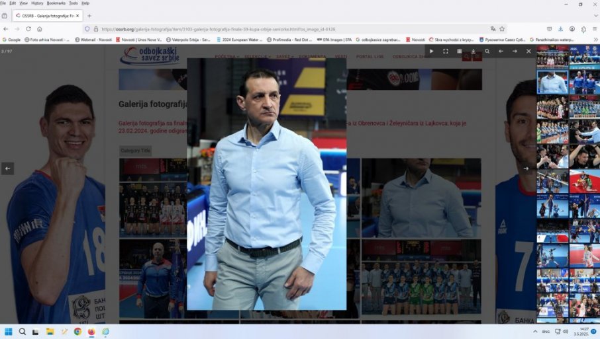Zoom the photo with the magnifier icon
The width and height of the screenshot is (600, 339).
[487, 51]
